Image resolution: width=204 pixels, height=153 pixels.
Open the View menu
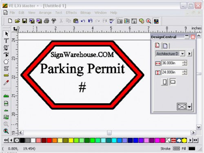[x=32, y=13]
